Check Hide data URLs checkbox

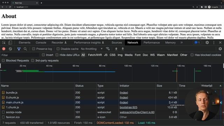tap(57, 55)
